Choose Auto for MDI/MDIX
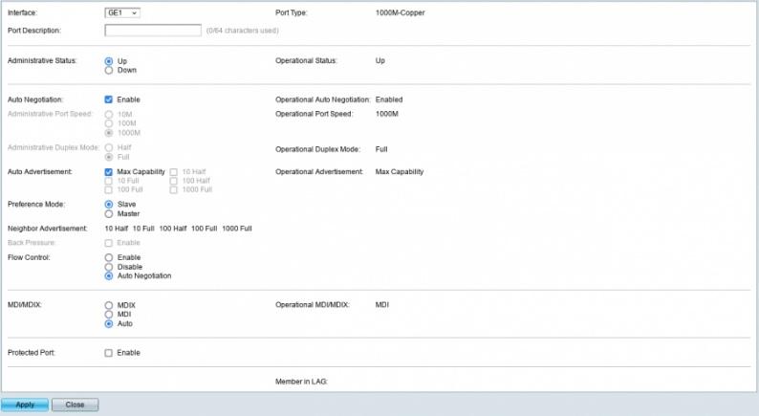 tap(109, 323)
